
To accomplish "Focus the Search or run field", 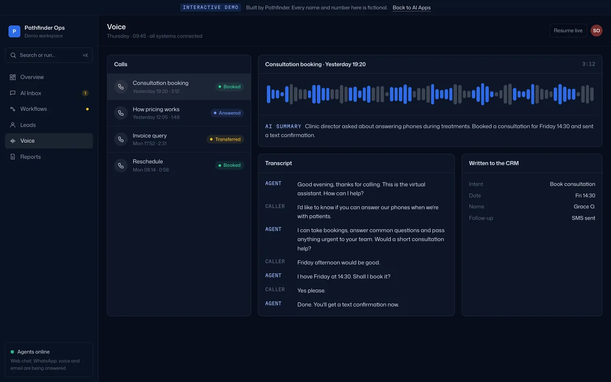I will [x=49, y=55].
